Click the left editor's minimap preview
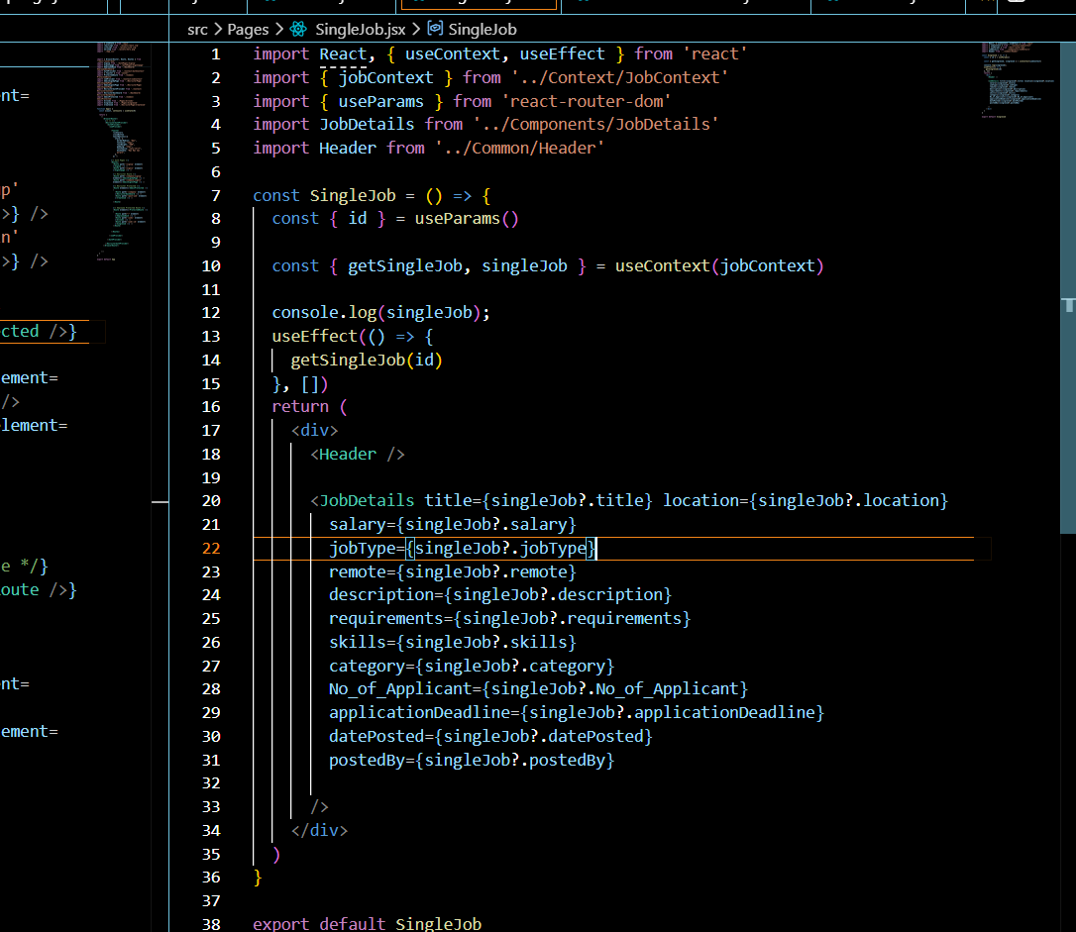1076x932 pixels. pyautogui.click(x=123, y=152)
